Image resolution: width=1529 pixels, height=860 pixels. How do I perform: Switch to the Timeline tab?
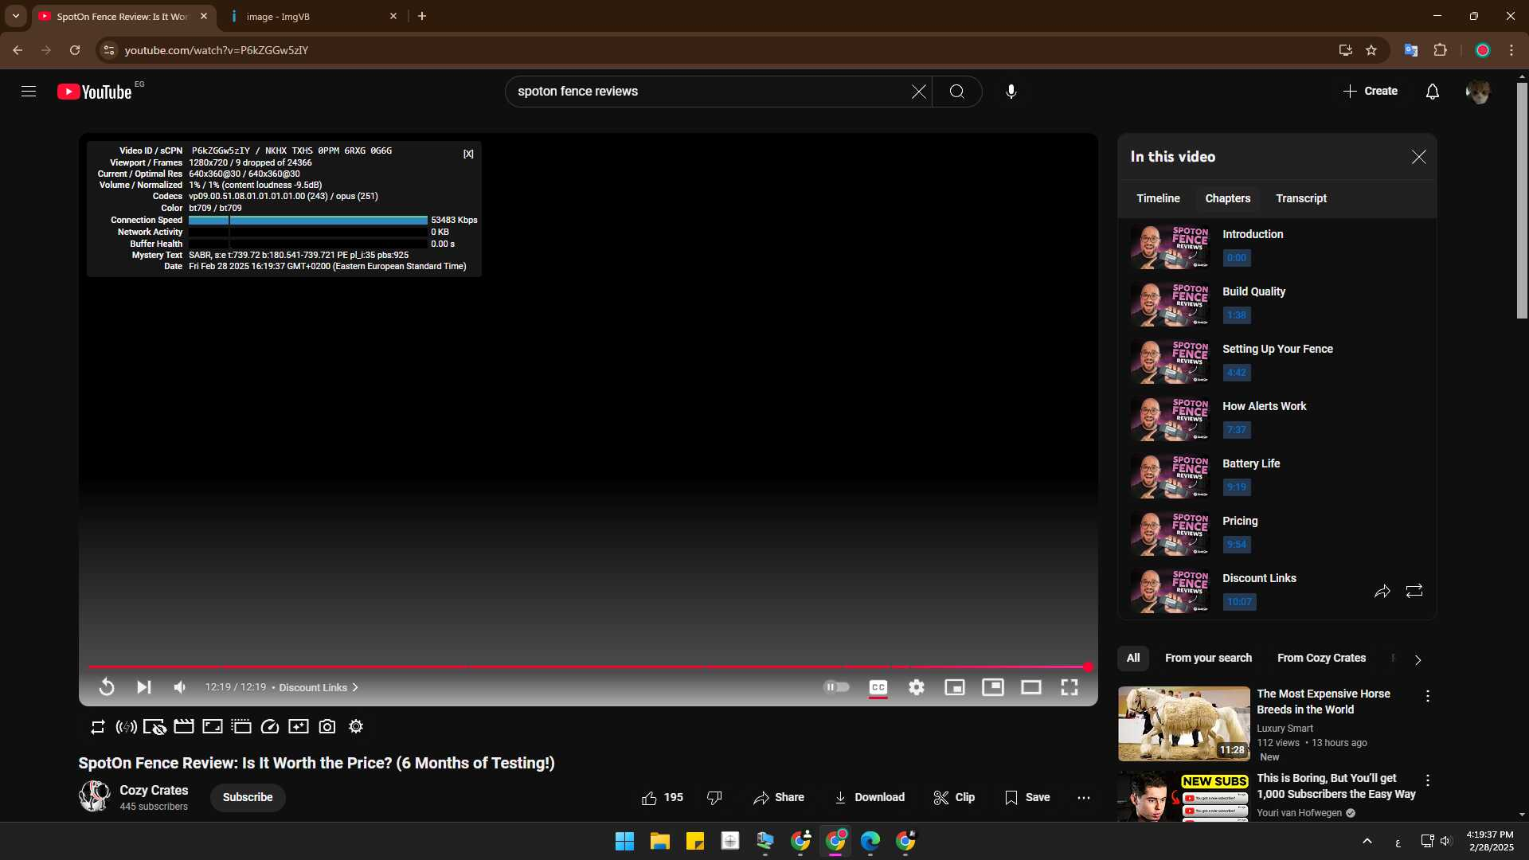(1159, 198)
